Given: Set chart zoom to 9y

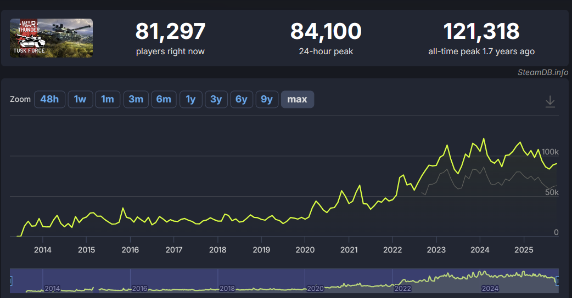Looking at the screenshot, I should [267, 99].
